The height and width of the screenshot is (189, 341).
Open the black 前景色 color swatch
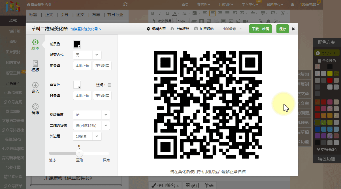click(x=77, y=44)
